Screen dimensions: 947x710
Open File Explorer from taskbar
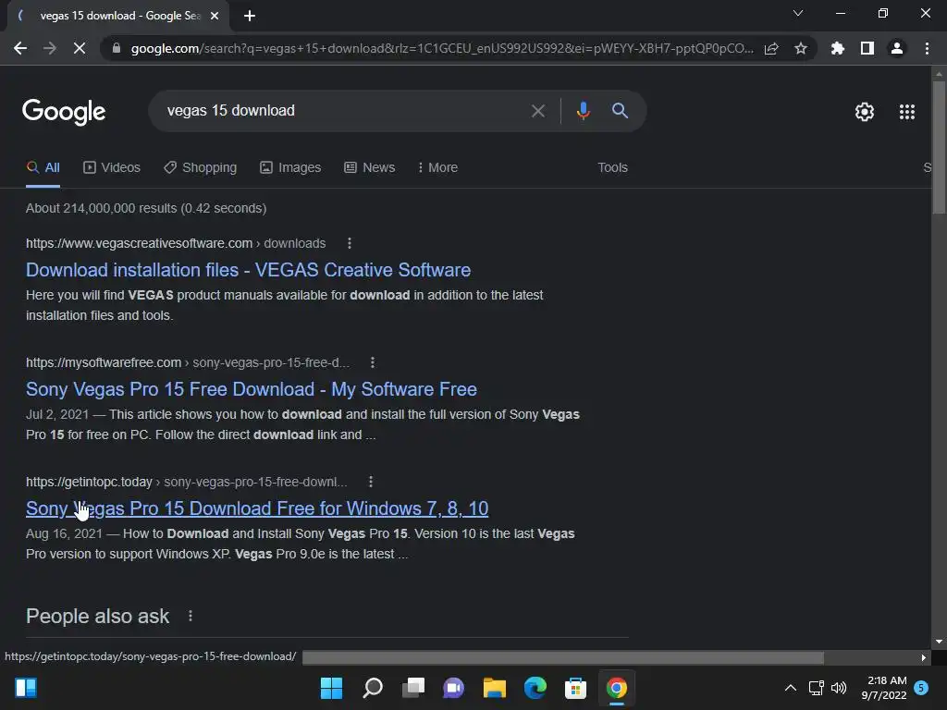point(494,688)
